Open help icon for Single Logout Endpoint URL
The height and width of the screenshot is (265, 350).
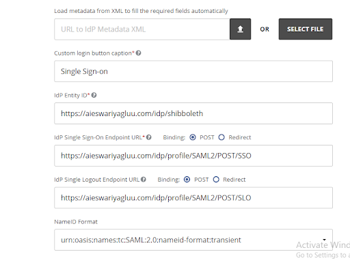coord(144,180)
